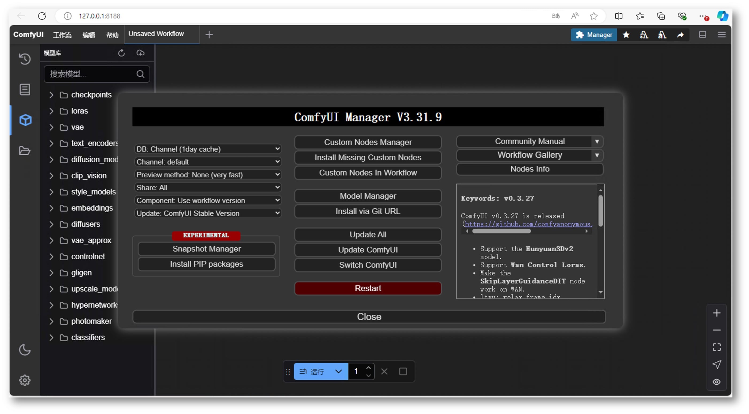Fit view with the frame icon

tap(716, 347)
